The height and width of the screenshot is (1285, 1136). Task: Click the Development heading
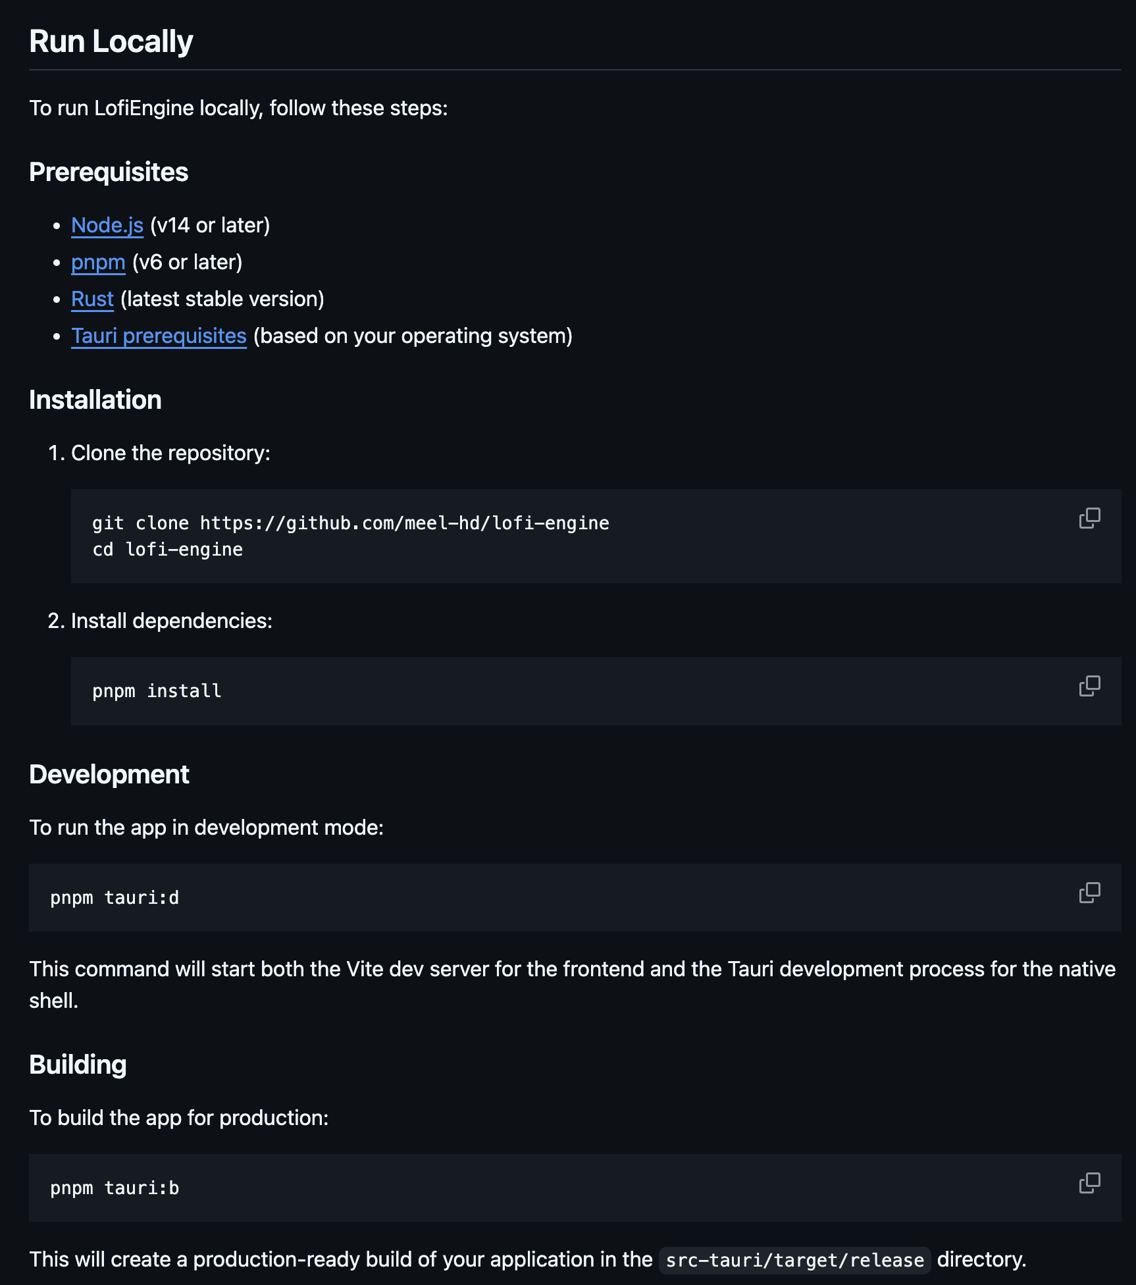pos(109,775)
